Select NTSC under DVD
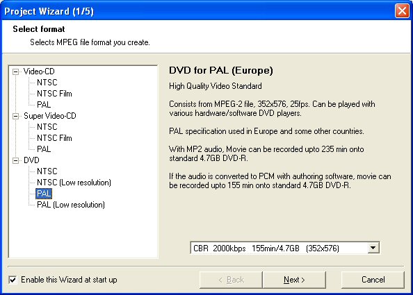 (47, 171)
